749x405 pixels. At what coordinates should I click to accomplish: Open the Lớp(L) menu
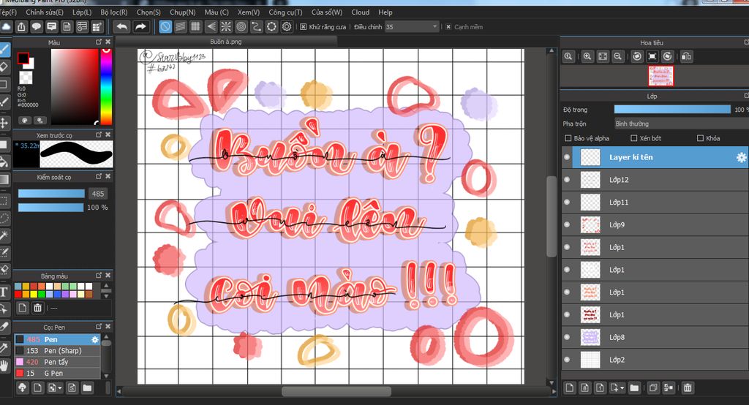(x=82, y=12)
